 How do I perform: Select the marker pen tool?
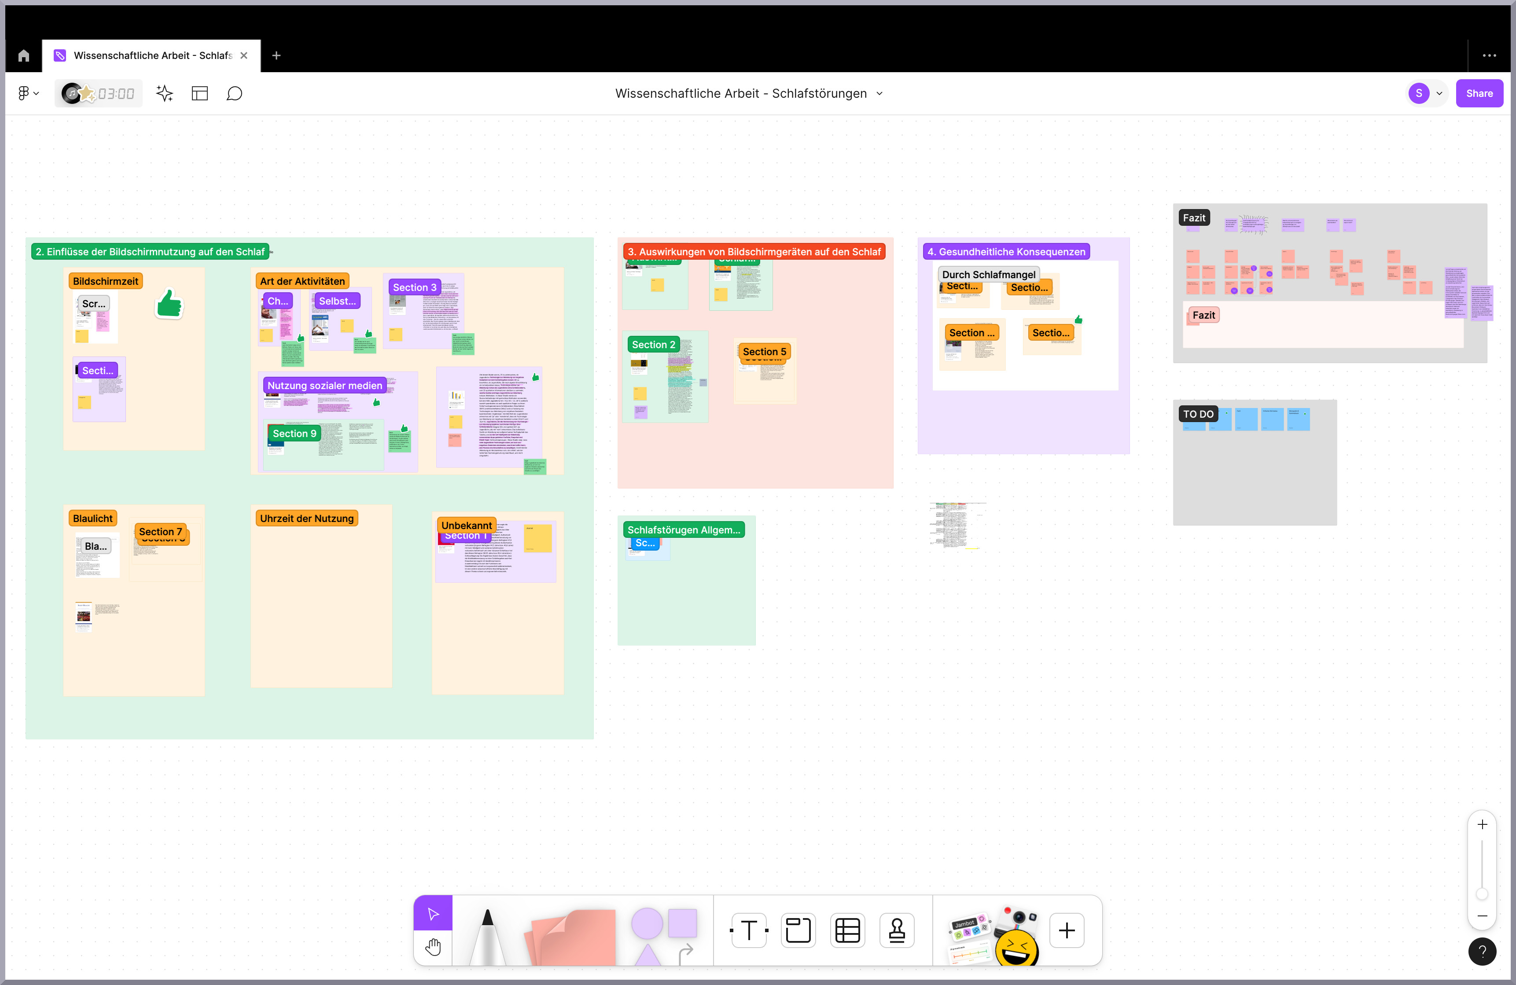(487, 936)
